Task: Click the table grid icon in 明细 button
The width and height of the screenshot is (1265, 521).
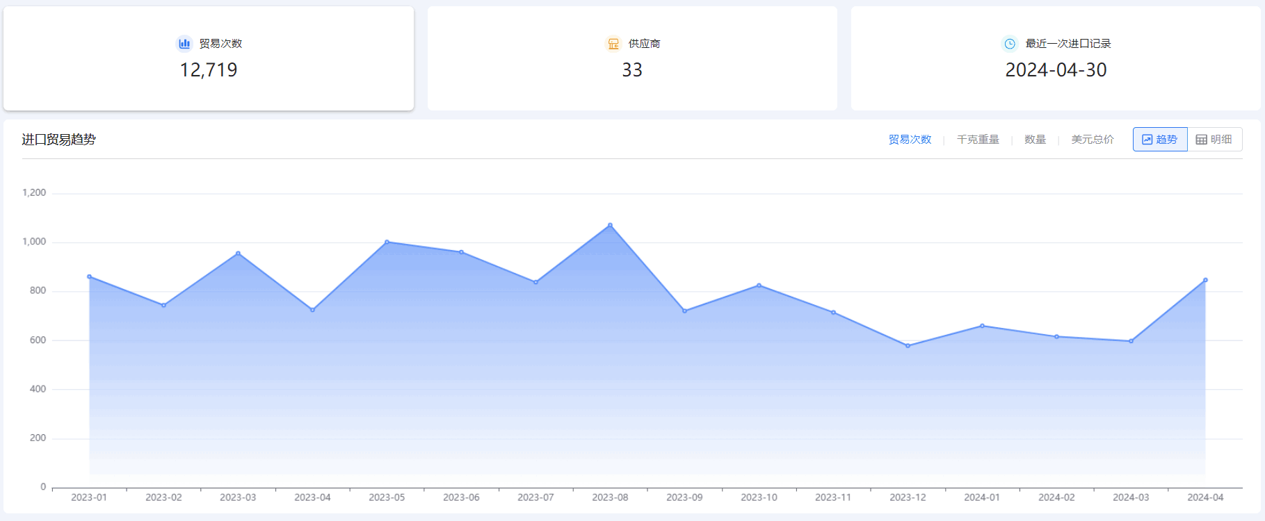Action: [1201, 140]
